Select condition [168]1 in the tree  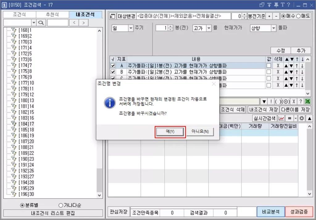pos(25,30)
